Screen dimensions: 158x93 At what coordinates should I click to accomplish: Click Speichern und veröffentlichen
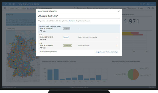coord(98,8)
